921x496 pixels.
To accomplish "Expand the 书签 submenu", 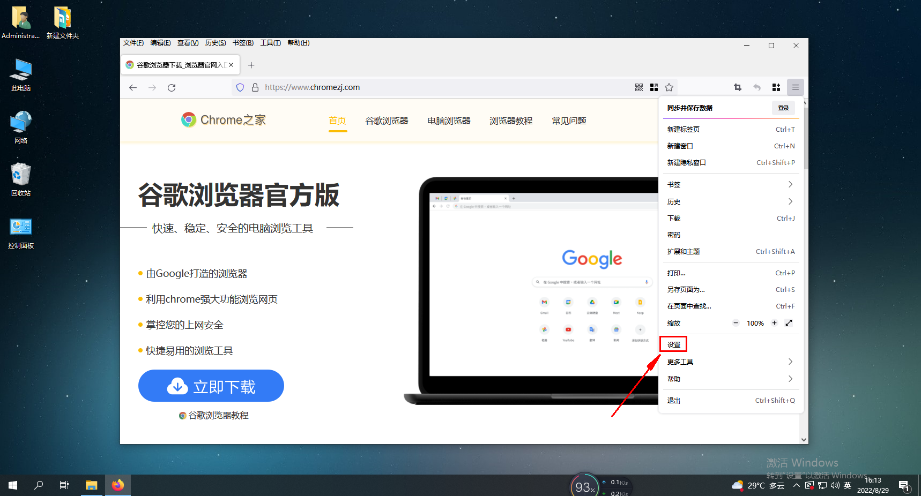I will point(731,184).
